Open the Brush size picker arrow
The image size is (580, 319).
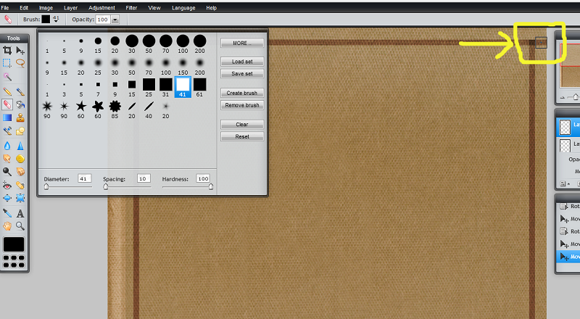click(x=56, y=21)
